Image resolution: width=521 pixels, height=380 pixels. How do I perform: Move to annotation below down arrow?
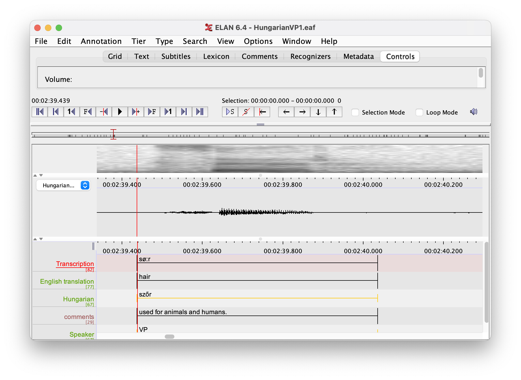[318, 112]
